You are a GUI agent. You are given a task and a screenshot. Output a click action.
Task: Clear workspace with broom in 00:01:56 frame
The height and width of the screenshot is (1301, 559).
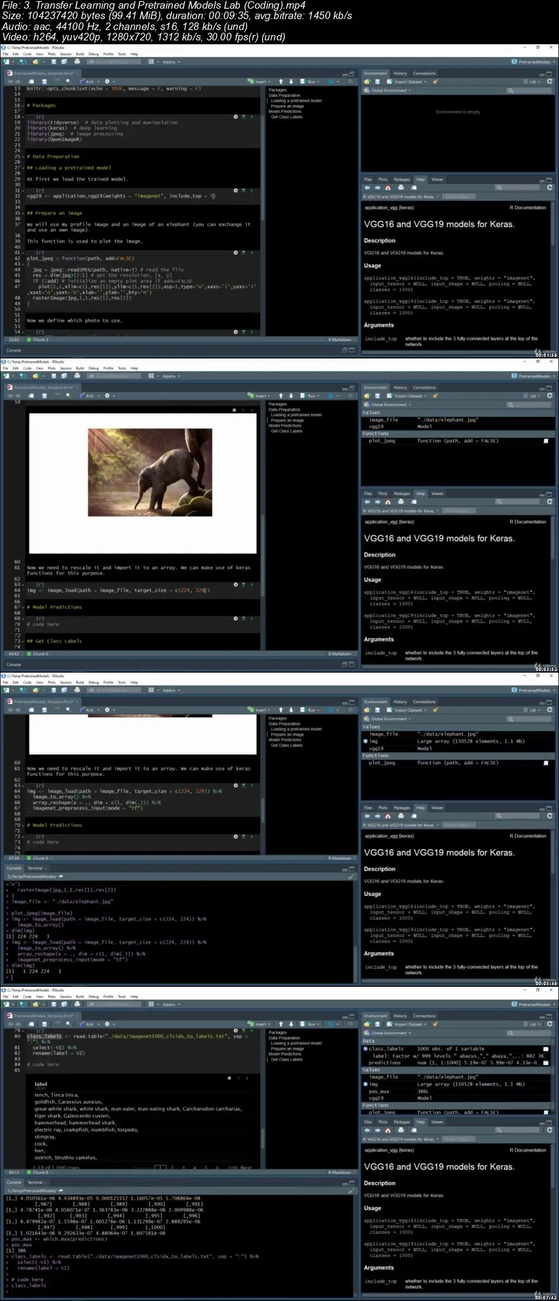(436, 81)
